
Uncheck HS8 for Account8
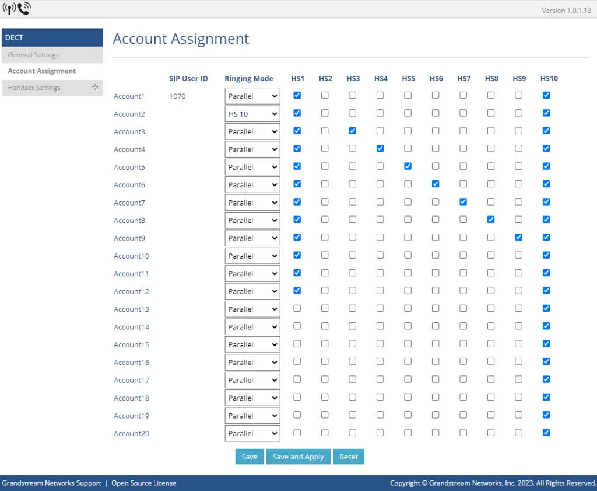click(491, 220)
